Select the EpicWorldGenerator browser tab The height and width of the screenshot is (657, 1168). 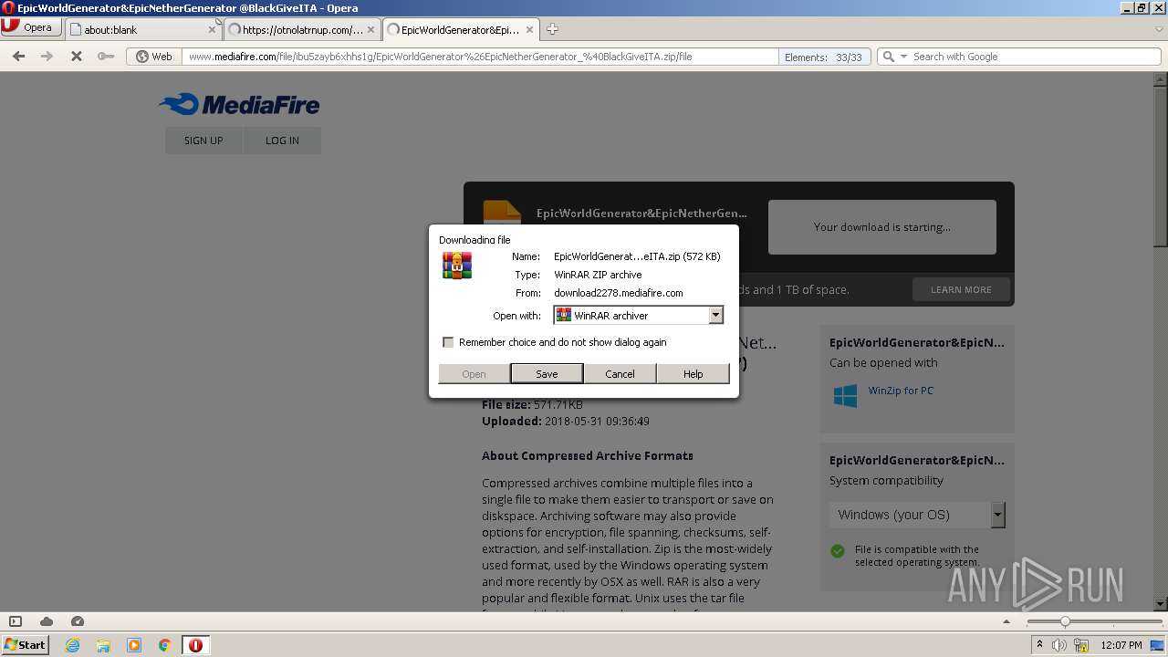(461, 29)
